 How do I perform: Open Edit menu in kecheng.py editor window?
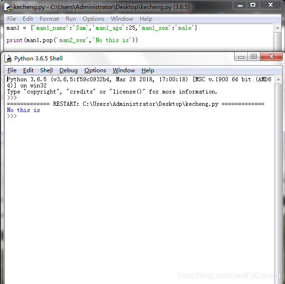pos(28,19)
